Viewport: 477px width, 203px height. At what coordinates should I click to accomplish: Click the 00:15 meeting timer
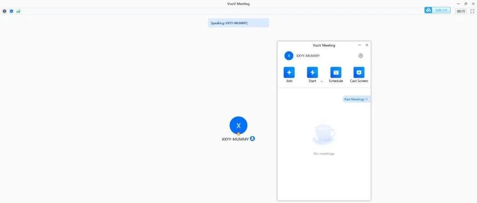(x=461, y=11)
